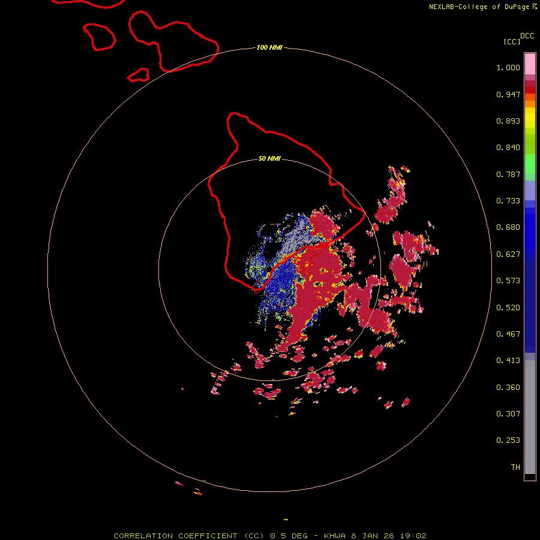Click the 0.573 color scale value
Image resolution: width=540 pixels, height=540 pixels.
click(x=508, y=281)
